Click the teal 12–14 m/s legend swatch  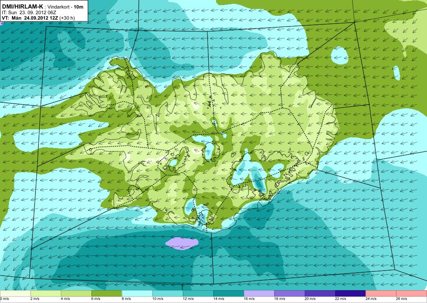point(198,294)
